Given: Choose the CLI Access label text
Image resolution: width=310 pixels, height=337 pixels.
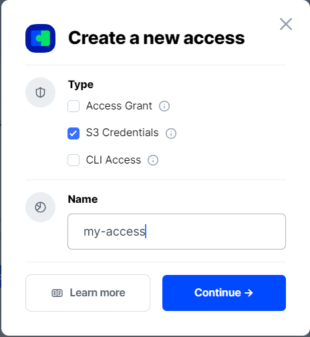Looking at the screenshot, I should [114, 160].
